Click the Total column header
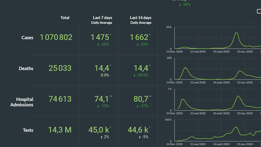 [x=65, y=18]
